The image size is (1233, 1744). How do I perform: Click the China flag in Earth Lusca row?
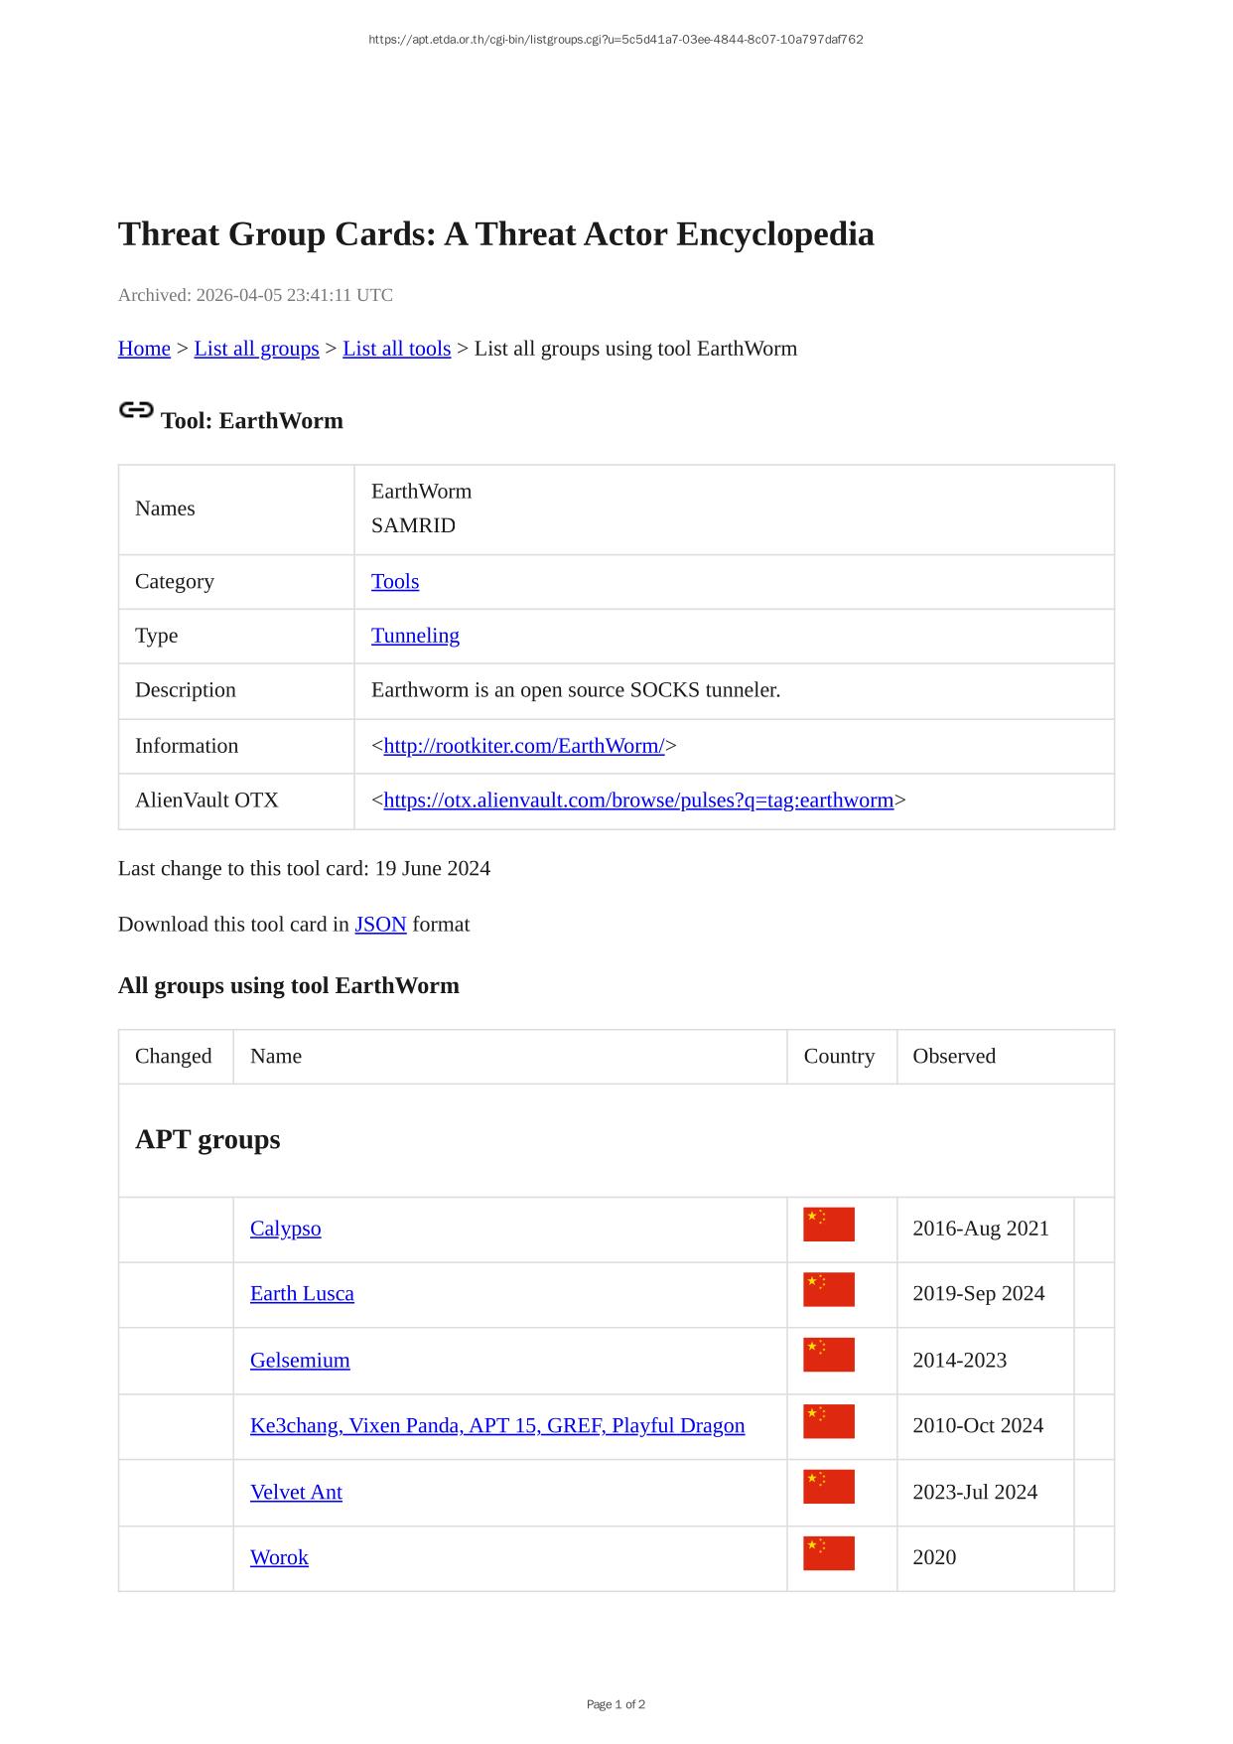click(828, 1289)
